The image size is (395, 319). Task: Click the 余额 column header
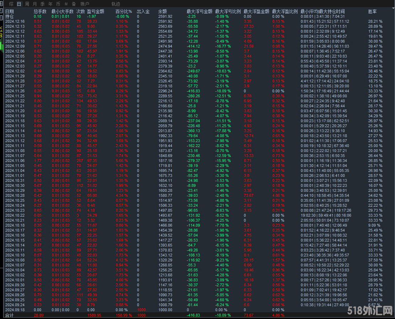pyautogui.click(x=162, y=11)
